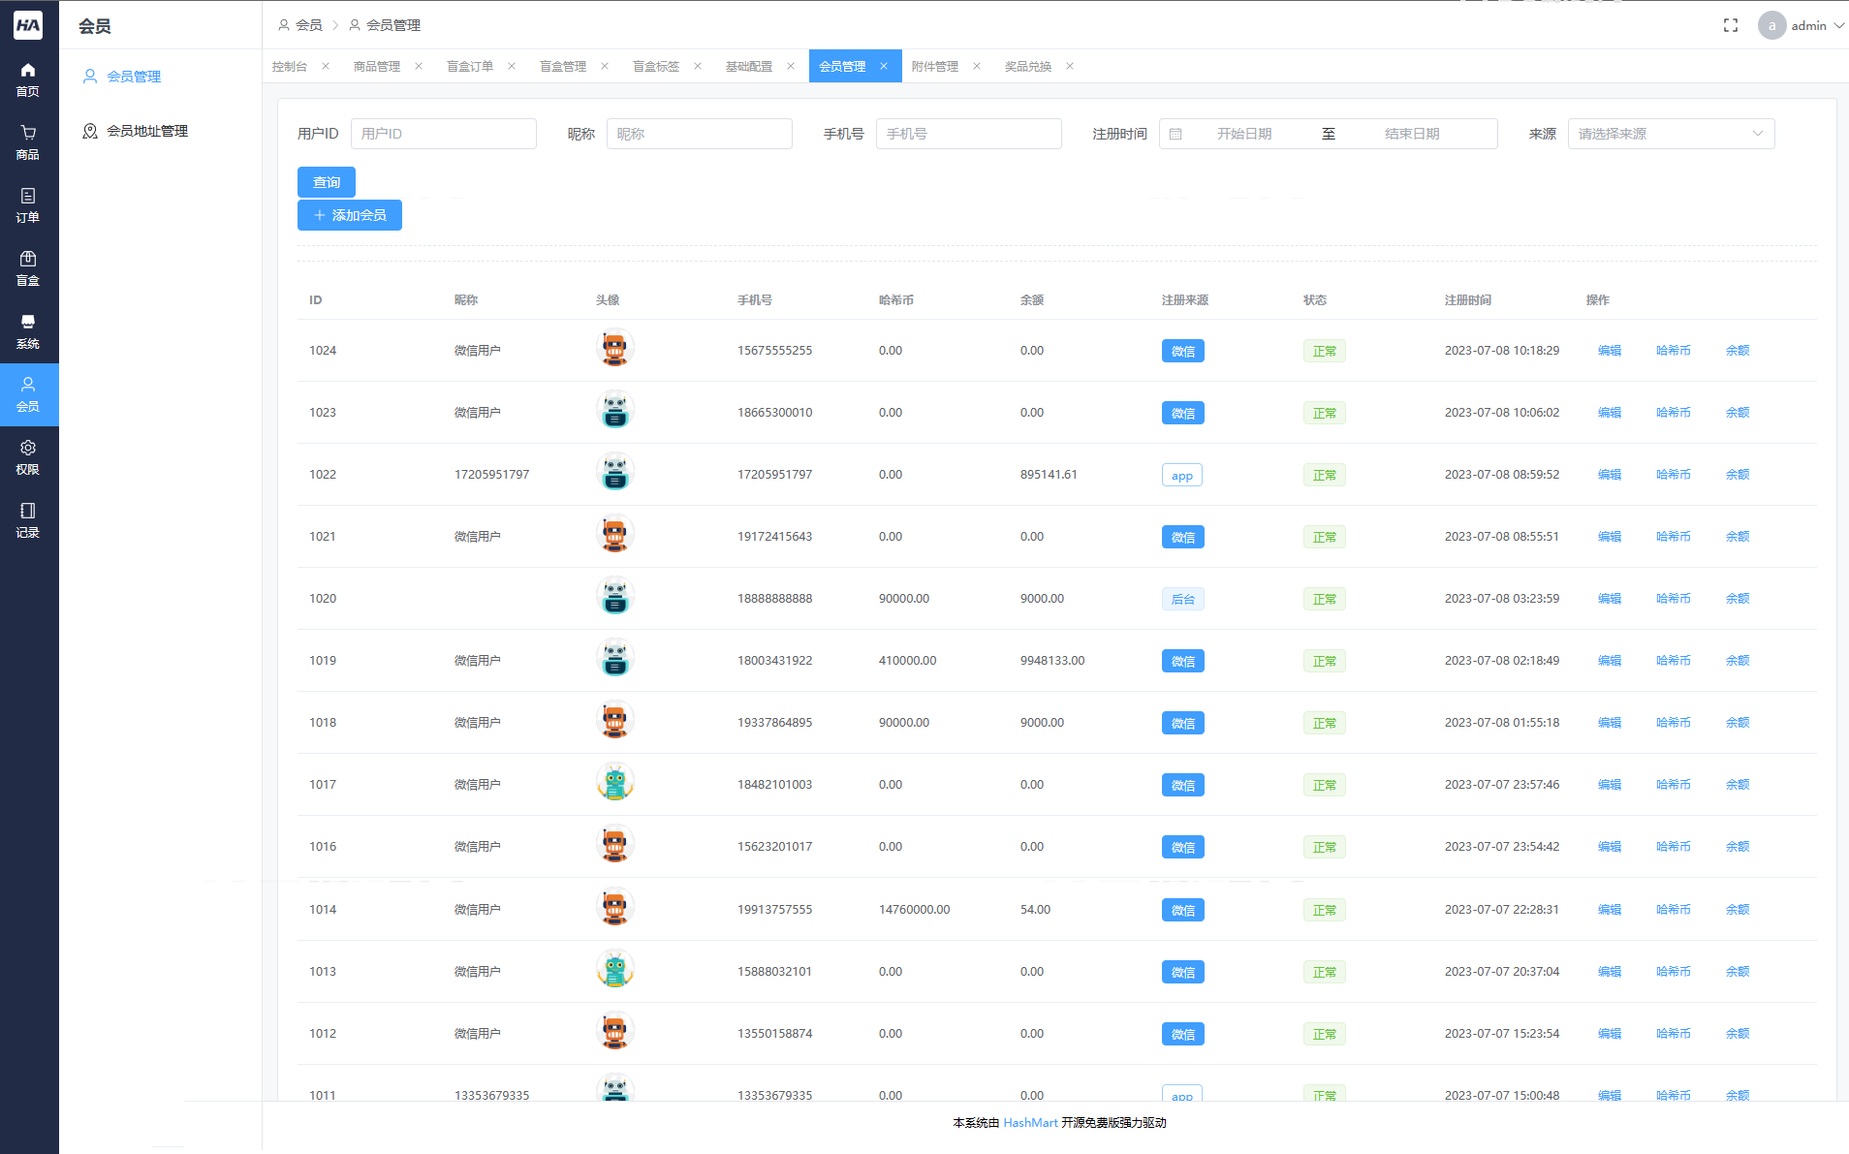Close the 盲盒订单 tab
1849x1154 pixels.
[x=512, y=66]
